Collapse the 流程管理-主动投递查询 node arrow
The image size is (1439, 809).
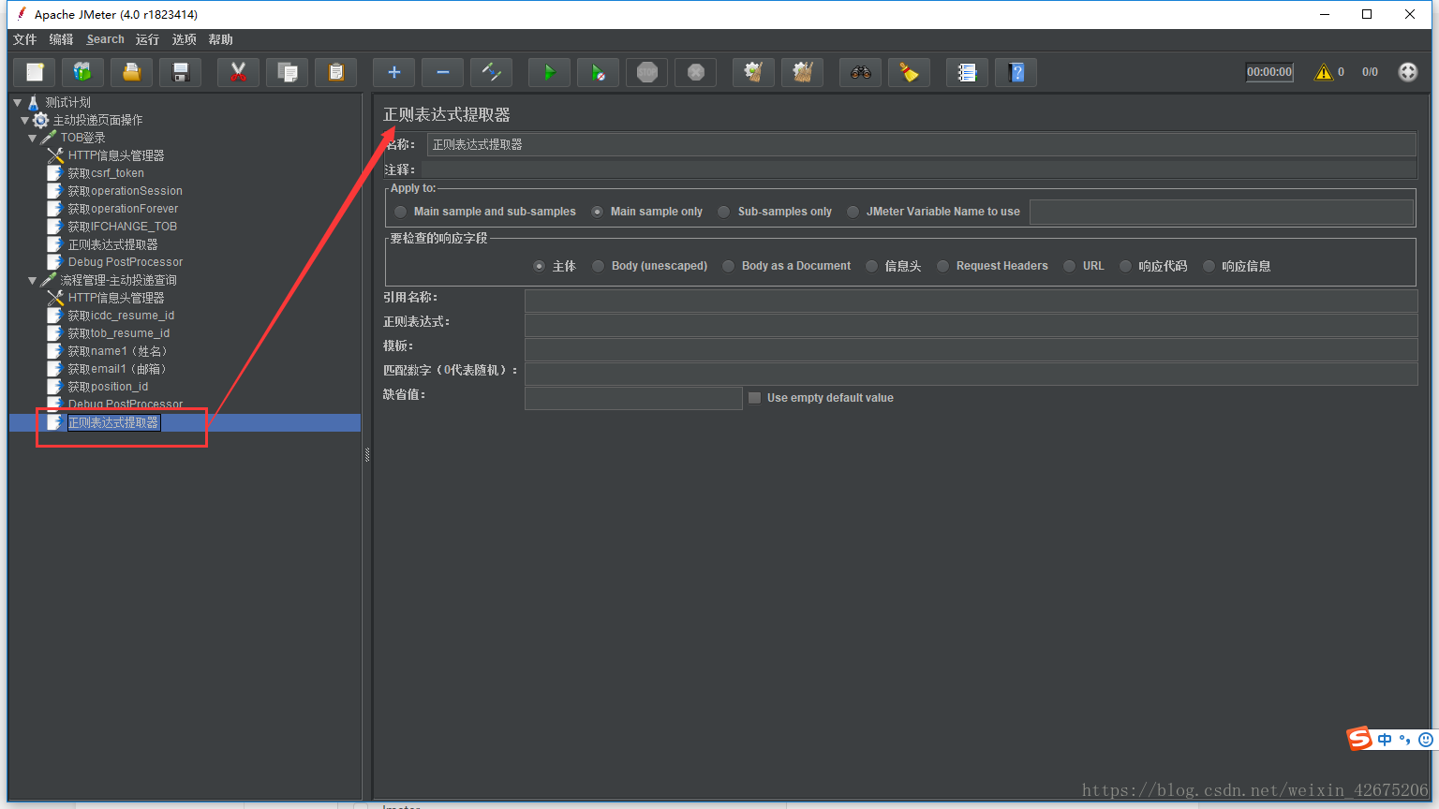click(x=32, y=280)
